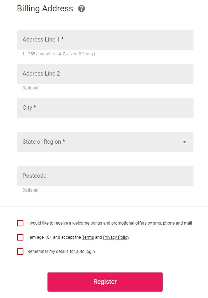
Task: Open the State or Region dropdown
Action: 105,142
